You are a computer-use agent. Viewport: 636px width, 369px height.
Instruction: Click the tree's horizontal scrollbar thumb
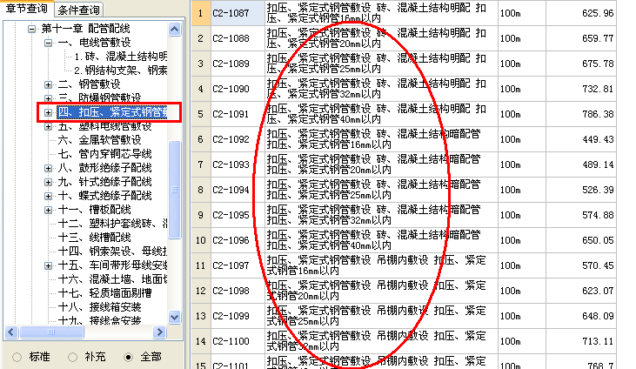(x=51, y=332)
